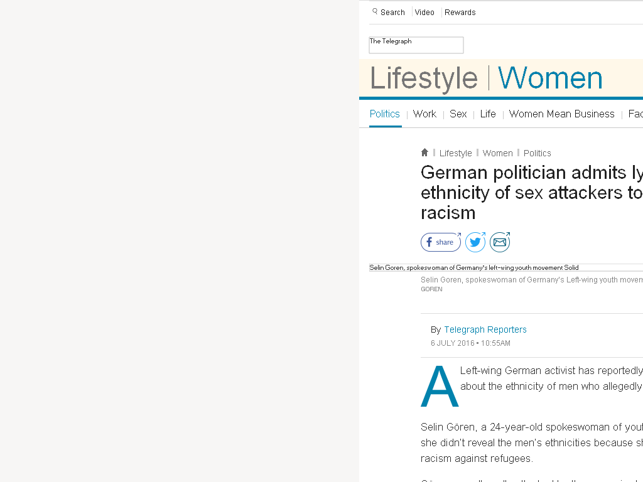The width and height of the screenshot is (643, 482).
Task: Select the Politics tab
Action: coord(385,114)
